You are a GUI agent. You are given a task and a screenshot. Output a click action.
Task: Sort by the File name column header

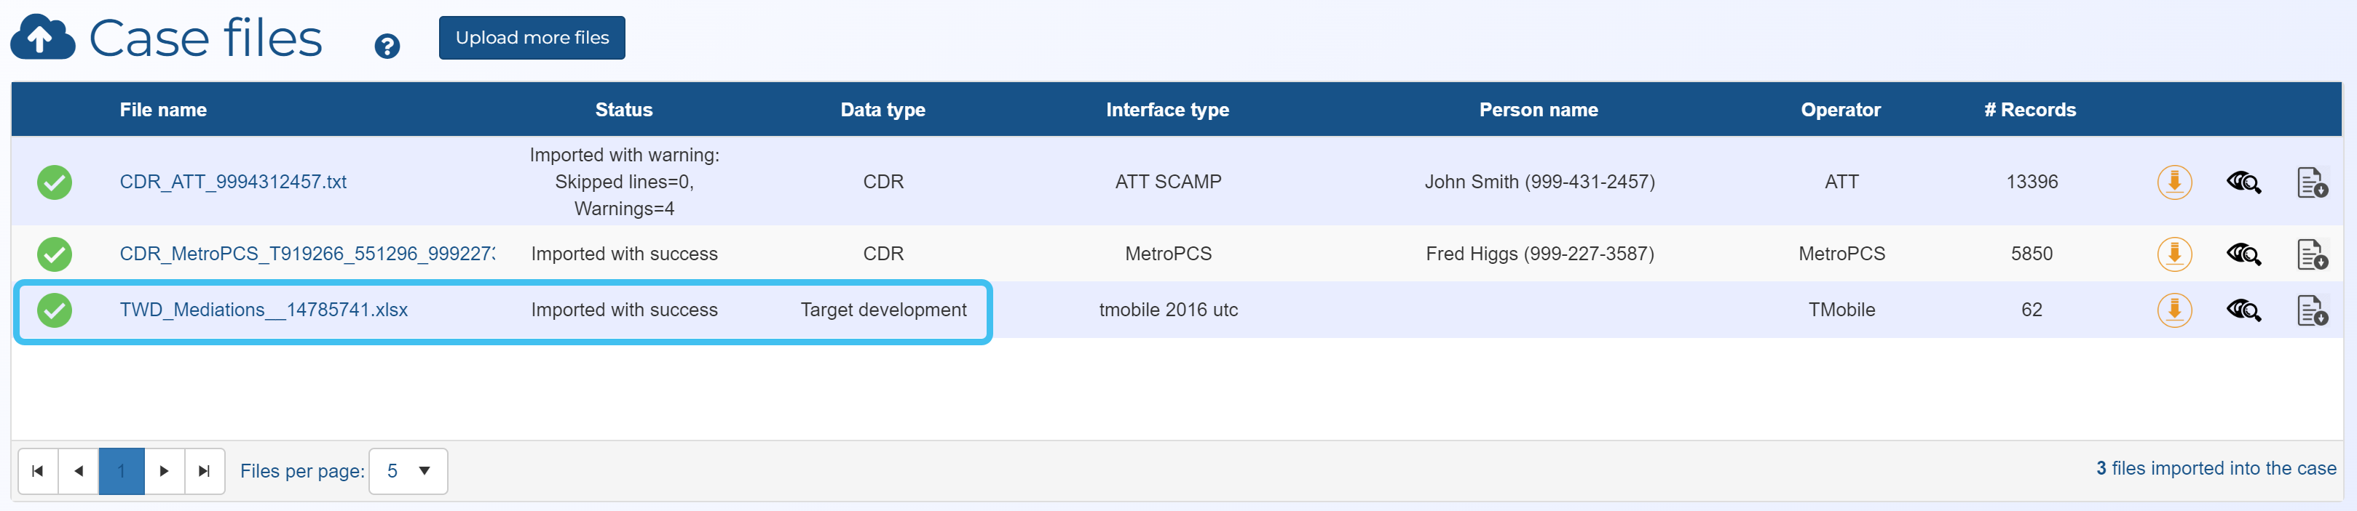point(163,110)
